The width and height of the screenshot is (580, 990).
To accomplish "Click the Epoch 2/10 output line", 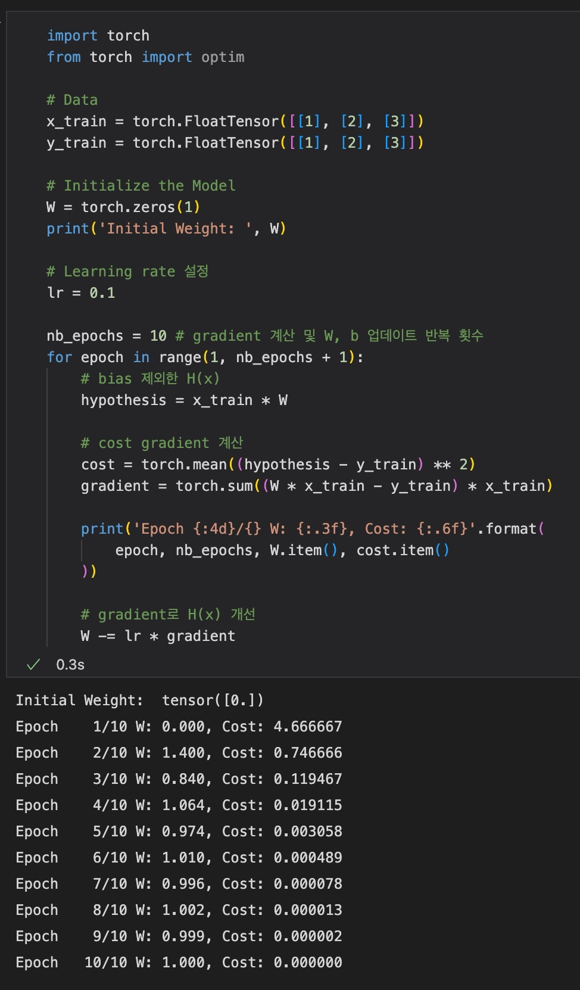I will click(179, 753).
